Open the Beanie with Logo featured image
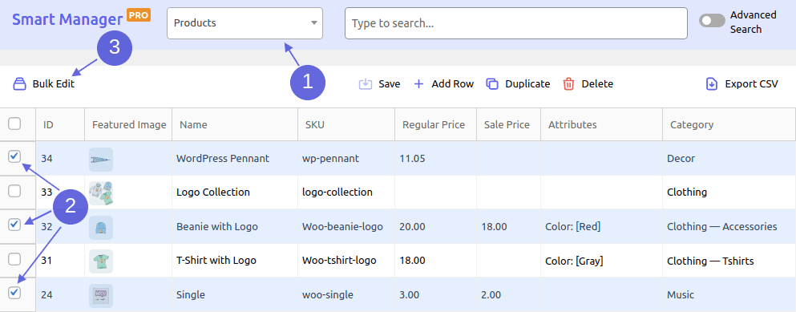This screenshot has width=796, height=312. pos(100,227)
